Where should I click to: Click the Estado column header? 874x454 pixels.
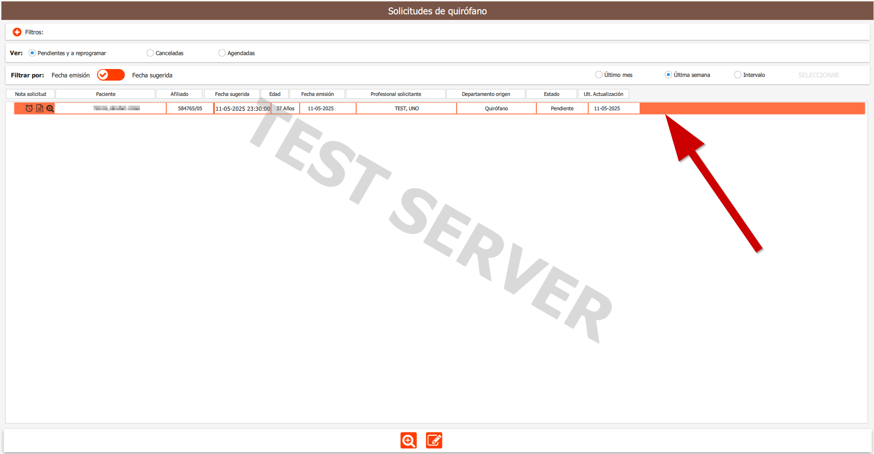pyautogui.click(x=551, y=94)
